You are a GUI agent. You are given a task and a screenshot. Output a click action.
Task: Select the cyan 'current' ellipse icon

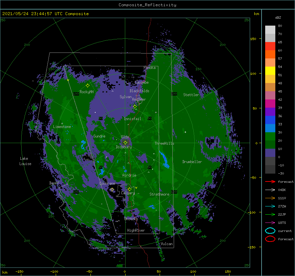click(270, 231)
